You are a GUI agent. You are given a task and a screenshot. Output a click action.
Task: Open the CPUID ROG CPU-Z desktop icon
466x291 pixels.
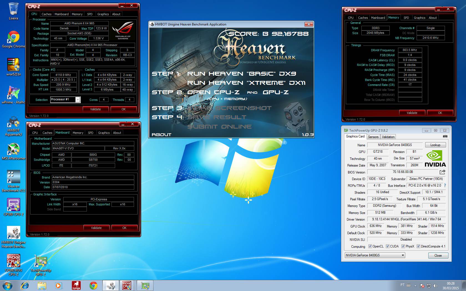click(13, 265)
